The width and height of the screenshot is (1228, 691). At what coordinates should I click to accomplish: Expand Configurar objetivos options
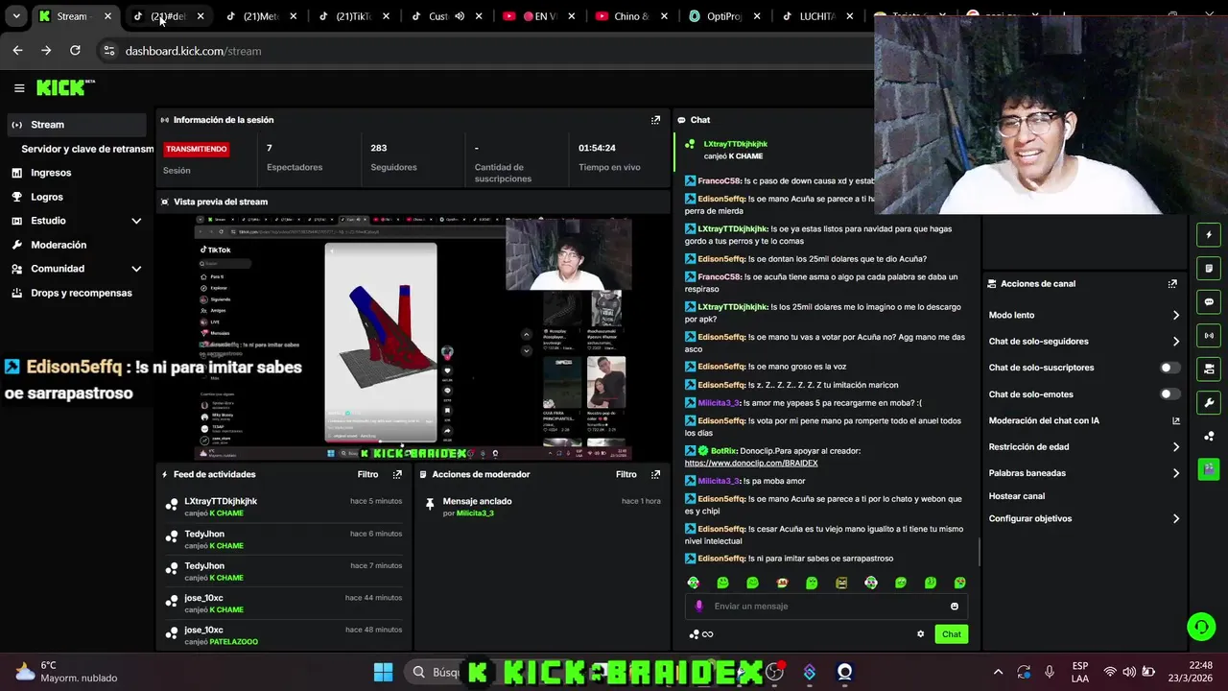(1176, 519)
